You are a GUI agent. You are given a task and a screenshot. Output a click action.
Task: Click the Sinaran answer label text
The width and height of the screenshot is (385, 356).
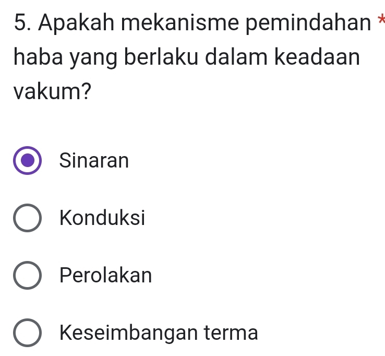(x=94, y=160)
